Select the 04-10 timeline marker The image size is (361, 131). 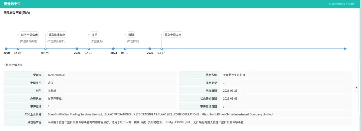pyautogui.click(x=125, y=49)
